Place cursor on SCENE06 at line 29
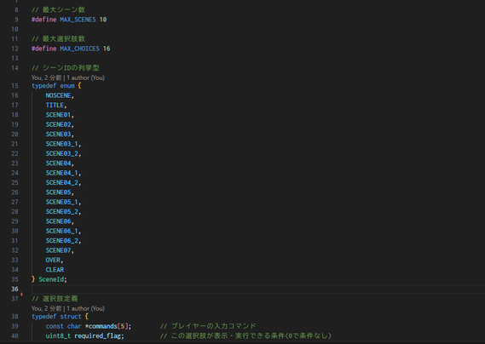This screenshot has width=485, height=344. (58, 221)
